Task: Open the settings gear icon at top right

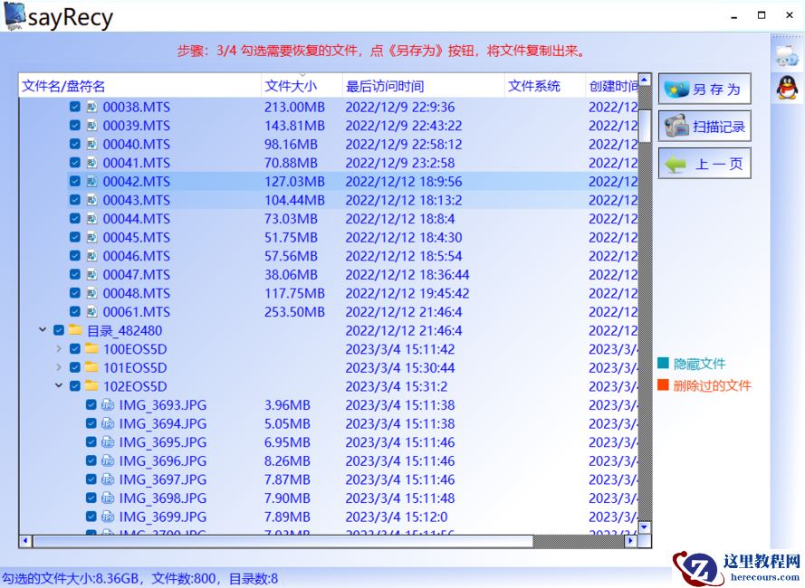Action: 784,54
